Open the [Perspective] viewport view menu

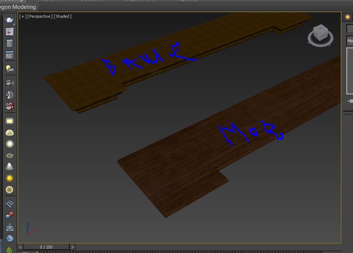coord(40,16)
